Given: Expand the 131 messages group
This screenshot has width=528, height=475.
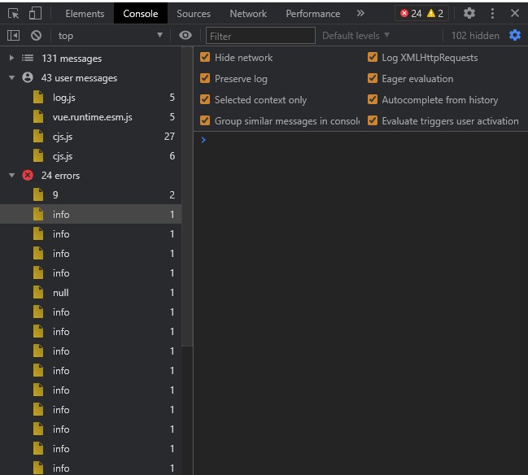Looking at the screenshot, I should 11,58.
